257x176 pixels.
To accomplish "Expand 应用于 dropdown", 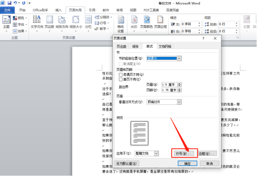I will (156, 154).
